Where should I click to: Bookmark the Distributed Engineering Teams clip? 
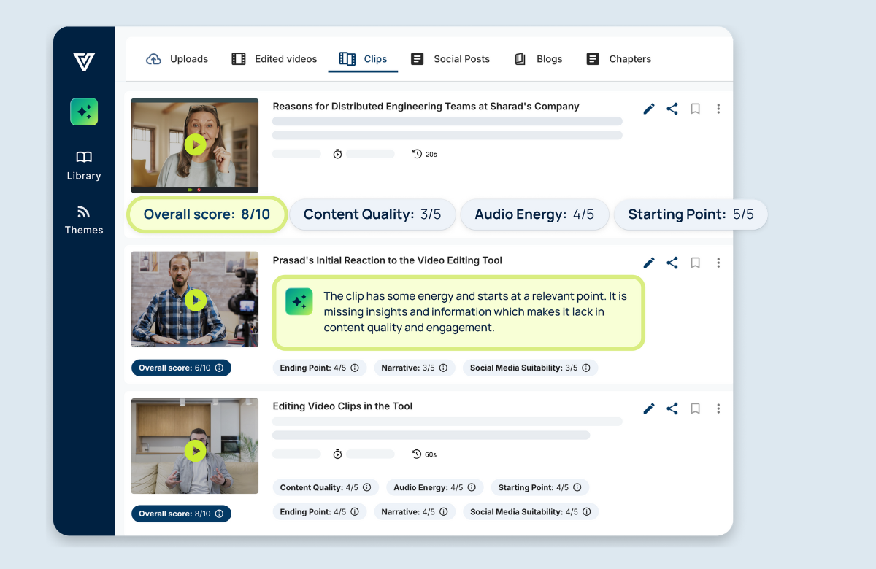pyautogui.click(x=696, y=109)
